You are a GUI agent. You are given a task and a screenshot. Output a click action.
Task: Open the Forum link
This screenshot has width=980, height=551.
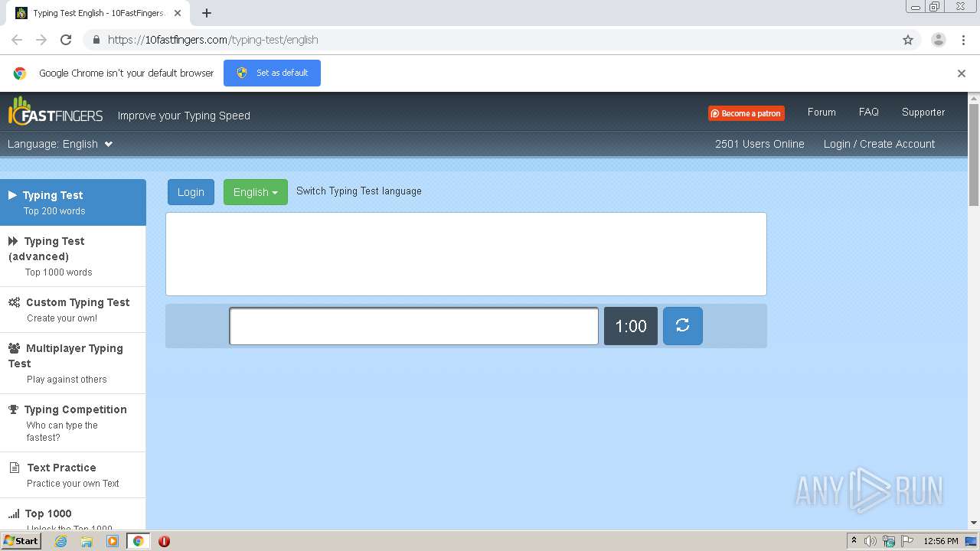(822, 112)
